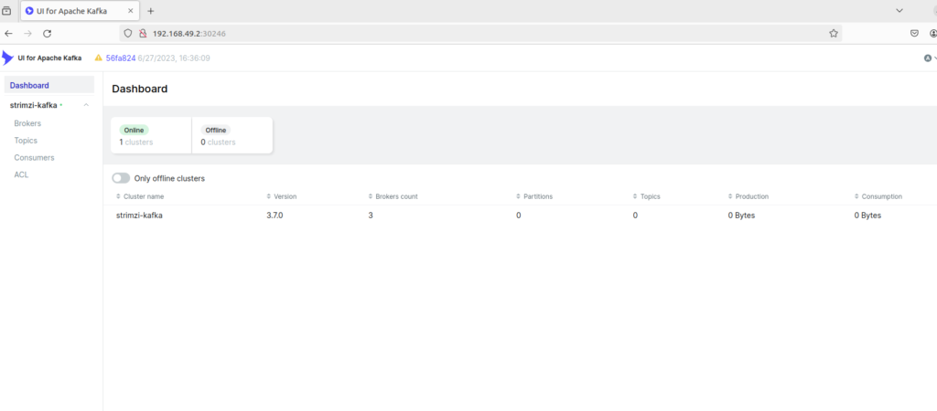Go to Consumers in the sidebar

click(x=34, y=158)
